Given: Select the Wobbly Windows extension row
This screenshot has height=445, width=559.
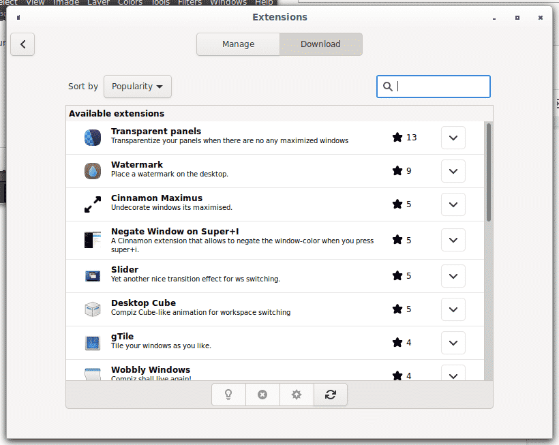Looking at the screenshot, I should [x=239, y=372].
